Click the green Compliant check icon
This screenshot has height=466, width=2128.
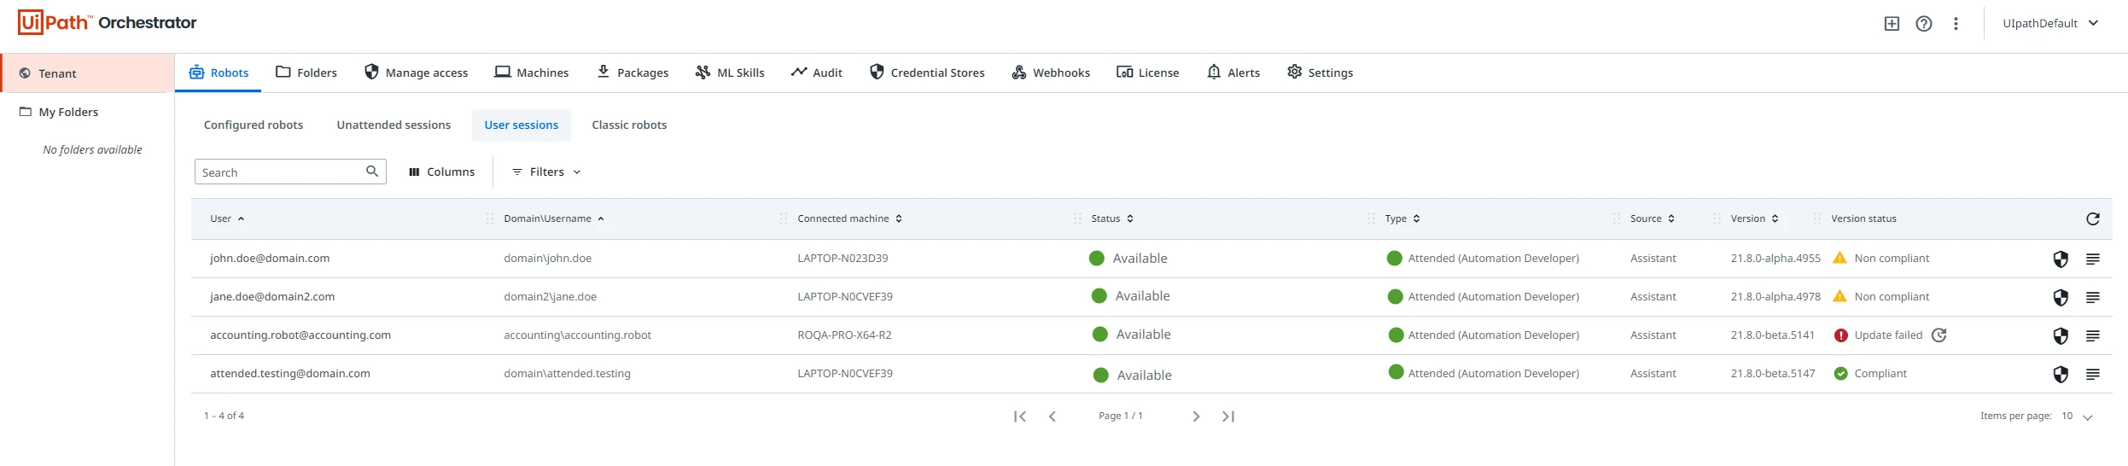tap(1840, 374)
